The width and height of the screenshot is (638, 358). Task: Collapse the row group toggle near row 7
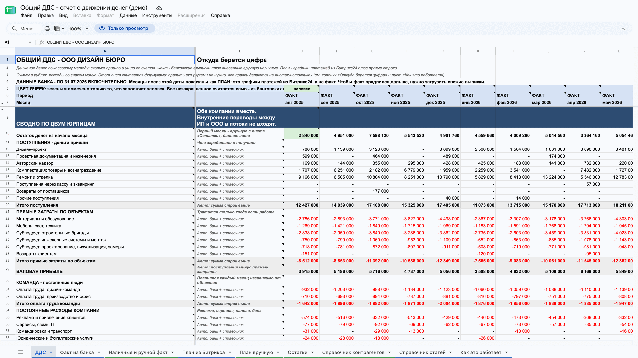pos(2,104)
